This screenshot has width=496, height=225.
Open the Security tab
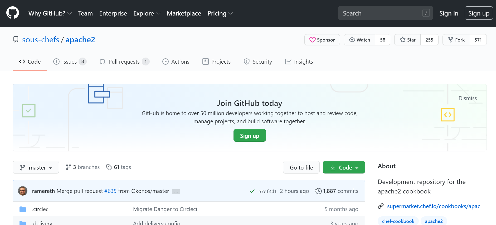pos(258,62)
